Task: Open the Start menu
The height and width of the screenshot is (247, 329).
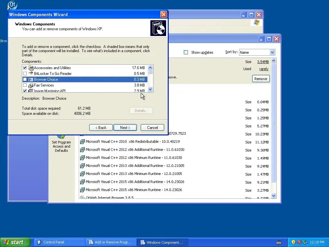Action: click(x=15, y=242)
